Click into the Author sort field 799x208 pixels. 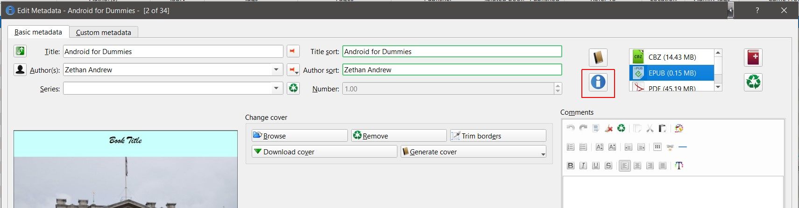tap(452, 69)
